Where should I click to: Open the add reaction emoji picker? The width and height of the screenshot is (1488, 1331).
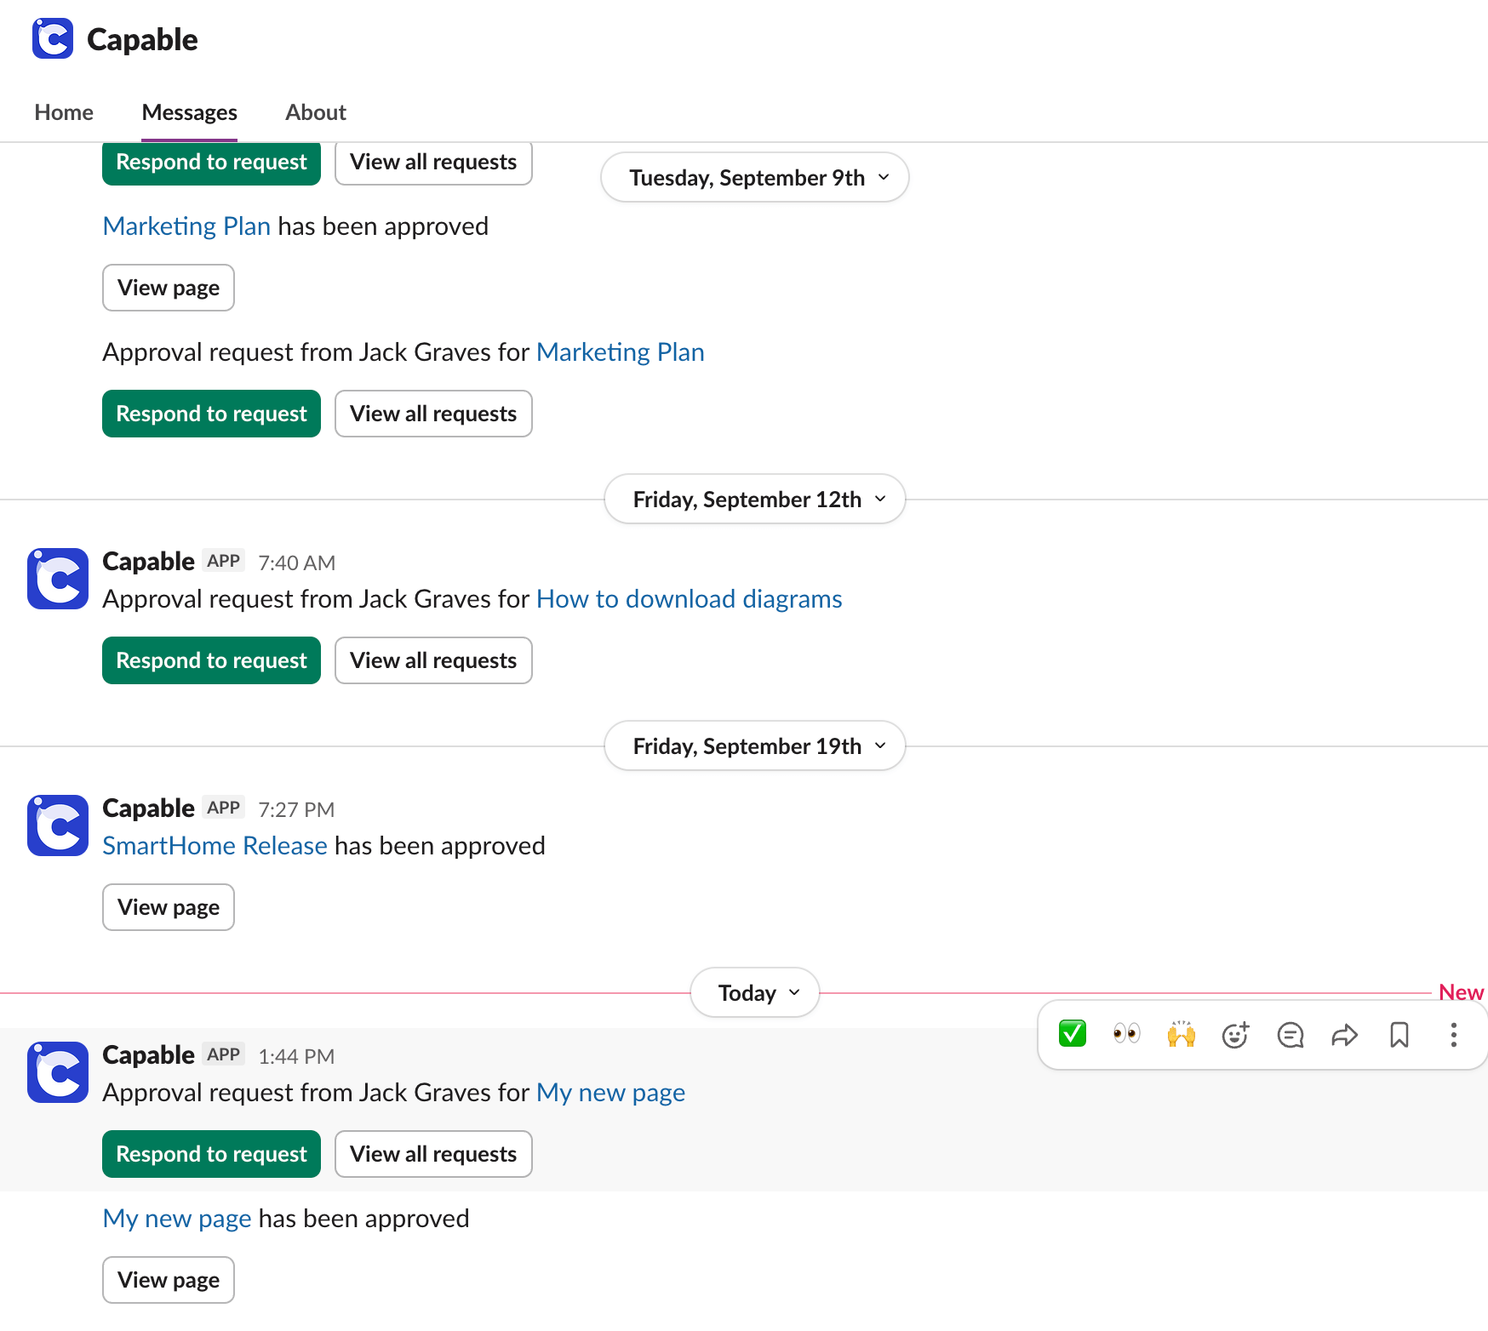(1235, 1035)
